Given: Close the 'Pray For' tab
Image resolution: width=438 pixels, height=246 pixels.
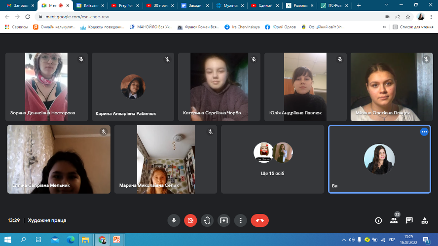Looking at the screenshot, I should coord(138,5).
